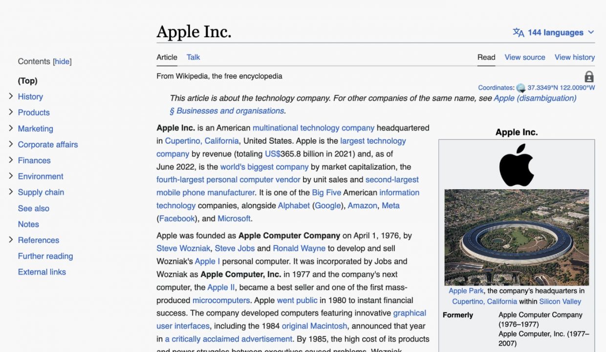Open the Alphabet link
606x352 pixels.
click(294, 206)
